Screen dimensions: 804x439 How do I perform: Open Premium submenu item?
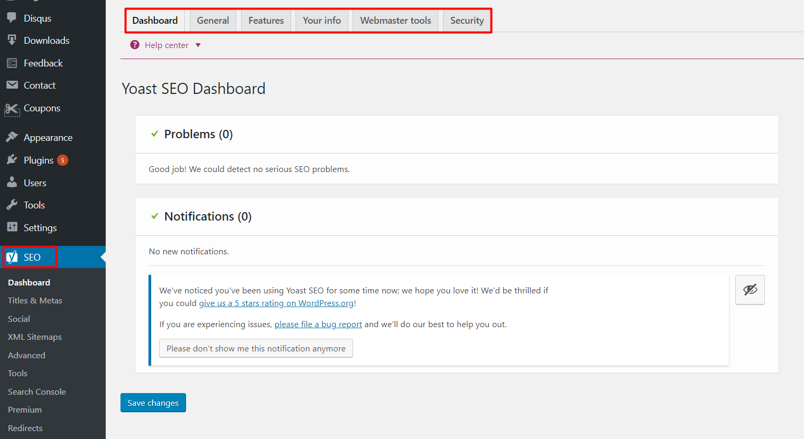click(25, 409)
